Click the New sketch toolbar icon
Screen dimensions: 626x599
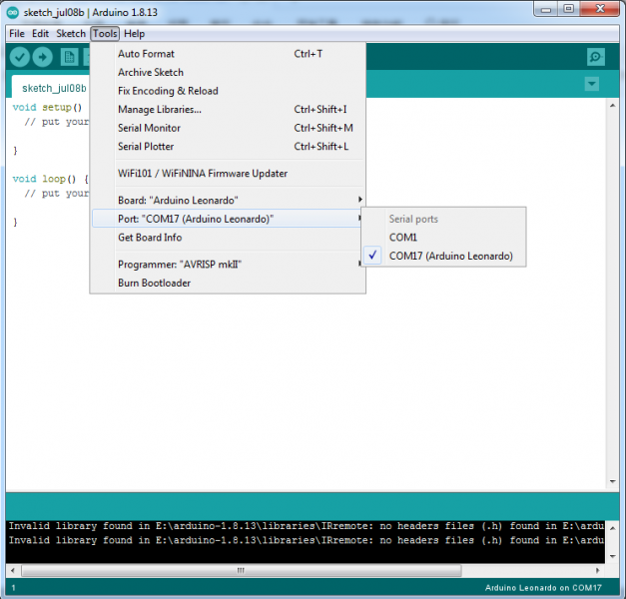tap(69, 57)
